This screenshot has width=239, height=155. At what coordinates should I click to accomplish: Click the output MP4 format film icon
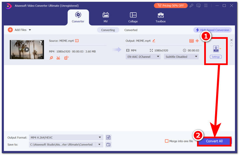coord(128,50)
